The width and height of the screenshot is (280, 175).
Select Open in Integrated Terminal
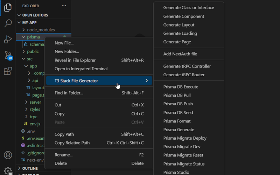(x=99, y=69)
